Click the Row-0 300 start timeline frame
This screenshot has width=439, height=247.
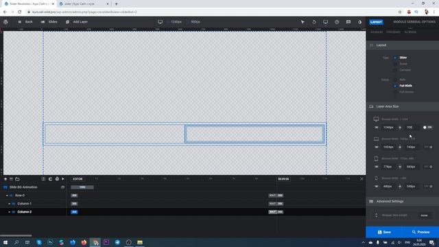tap(74, 196)
